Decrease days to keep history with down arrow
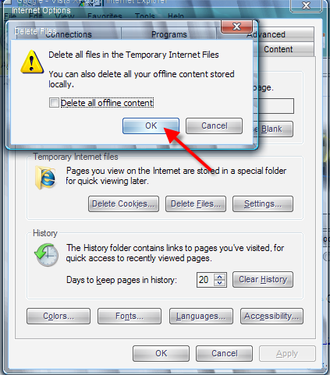The width and height of the screenshot is (330, 375). point(220,283)
